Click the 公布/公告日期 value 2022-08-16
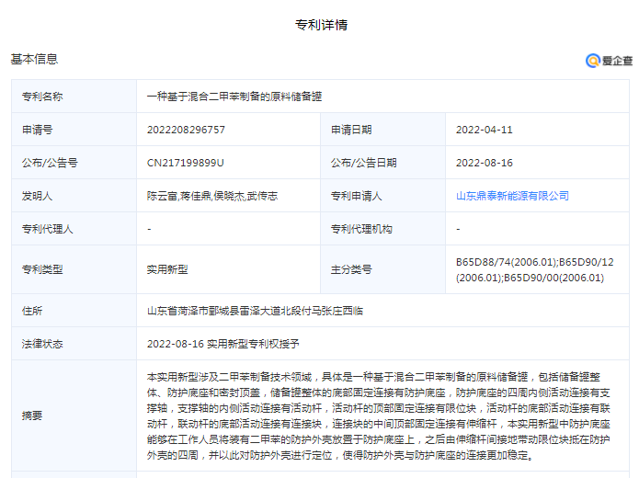 (484, 163)
